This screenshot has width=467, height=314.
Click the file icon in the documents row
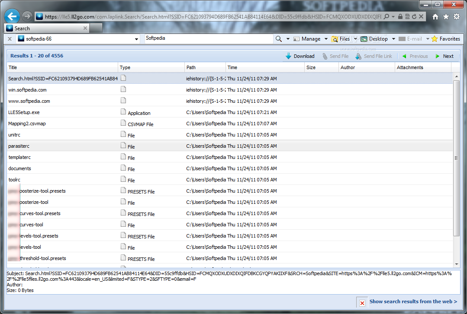point(123,168)
